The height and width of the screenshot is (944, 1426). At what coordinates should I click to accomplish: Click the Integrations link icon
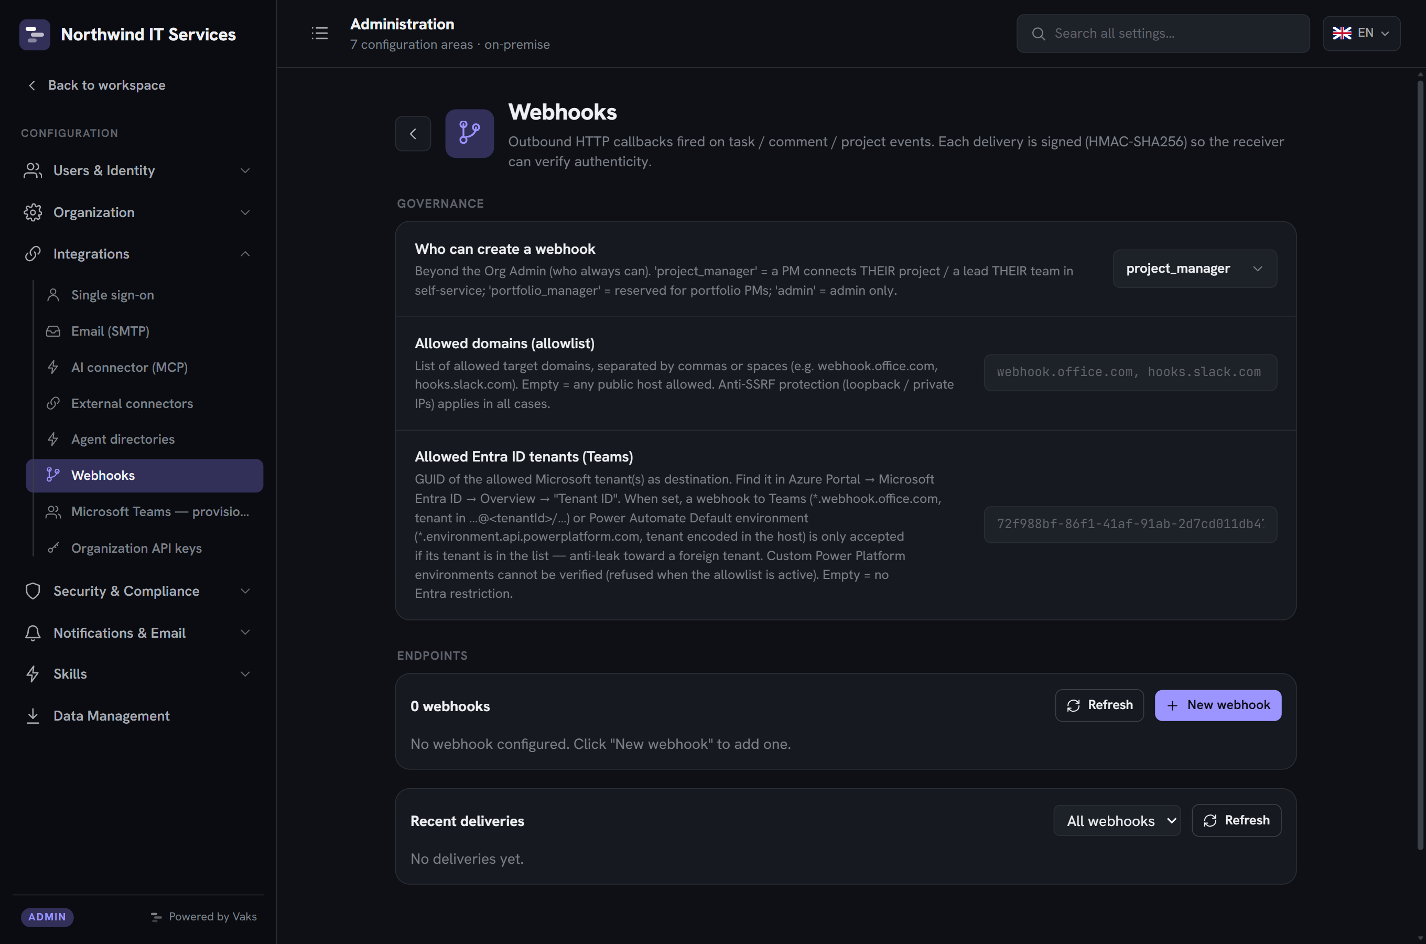33,254
